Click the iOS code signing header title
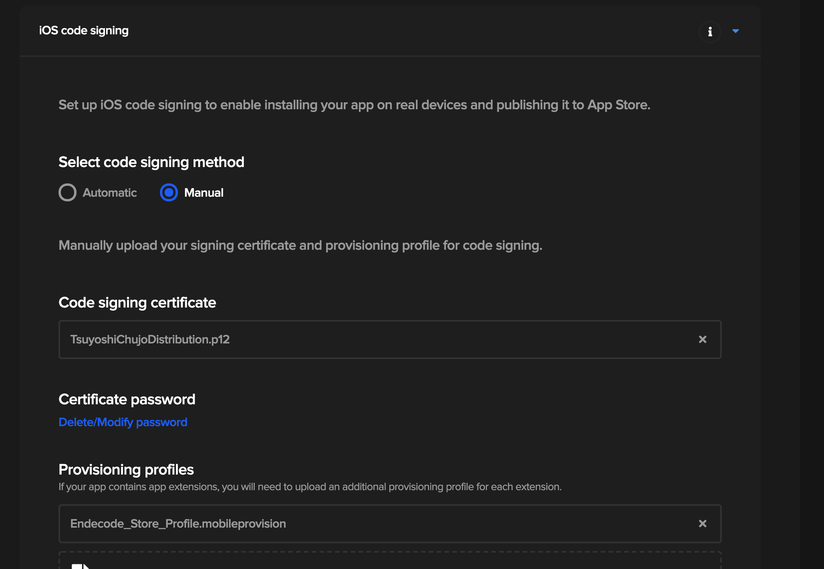This screenshot has height=569, width=824. pyautogui.click(x=84, y=30)
